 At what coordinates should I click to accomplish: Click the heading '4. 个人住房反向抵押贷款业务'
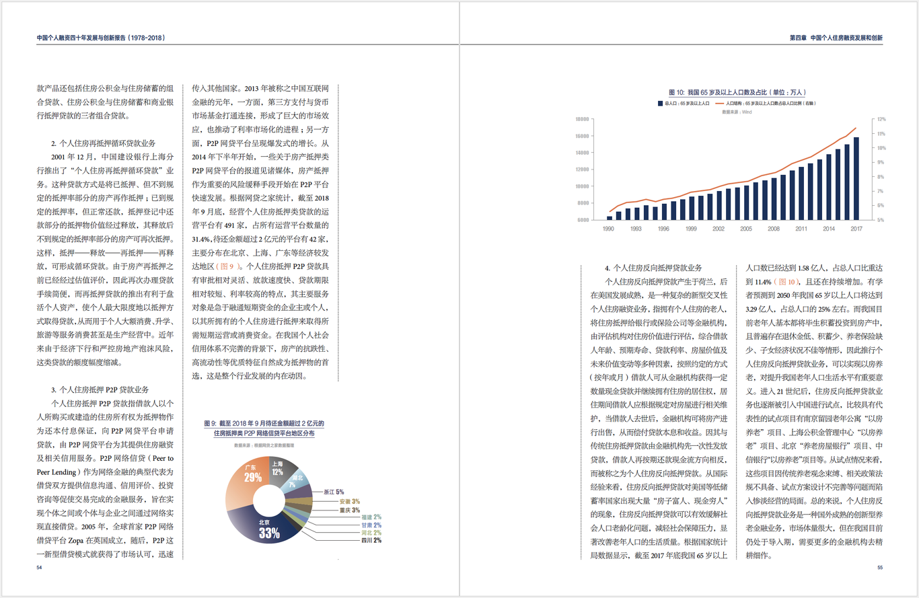pos(653,268)
